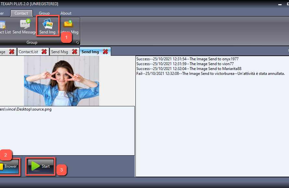Click the Brower button
The image size is (289, 188).
pyautogui.click(x=9, y=166)
